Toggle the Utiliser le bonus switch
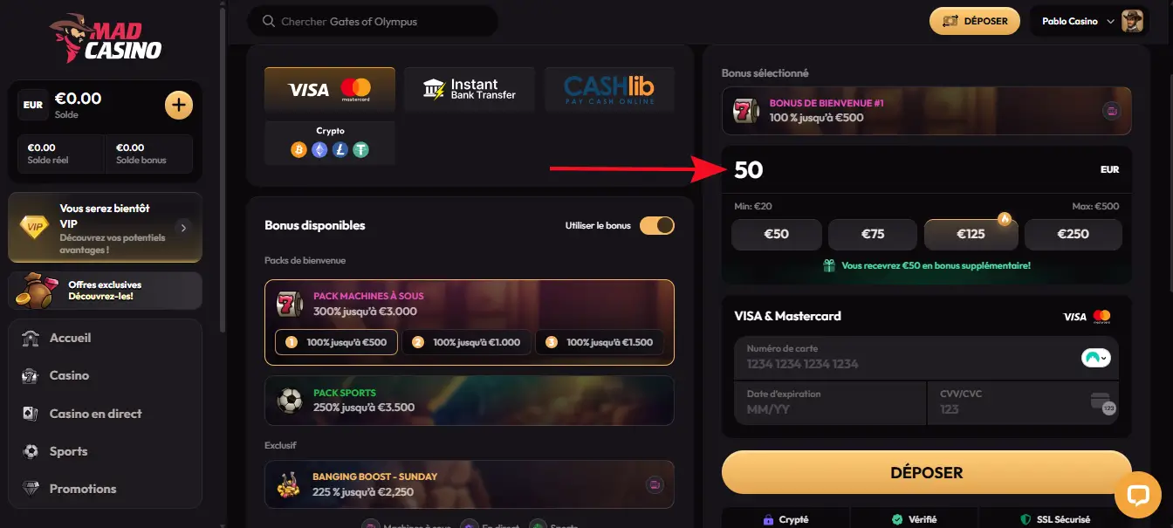Viewport: 1173px width, 528px height. 657,225
